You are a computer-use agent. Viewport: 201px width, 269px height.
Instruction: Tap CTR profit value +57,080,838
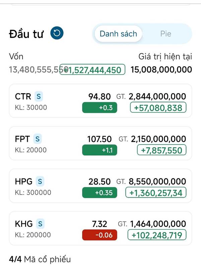point(158,107)
